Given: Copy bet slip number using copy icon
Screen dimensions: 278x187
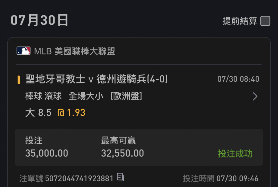Looking at the screenshot, I should [x=120, y=177].
